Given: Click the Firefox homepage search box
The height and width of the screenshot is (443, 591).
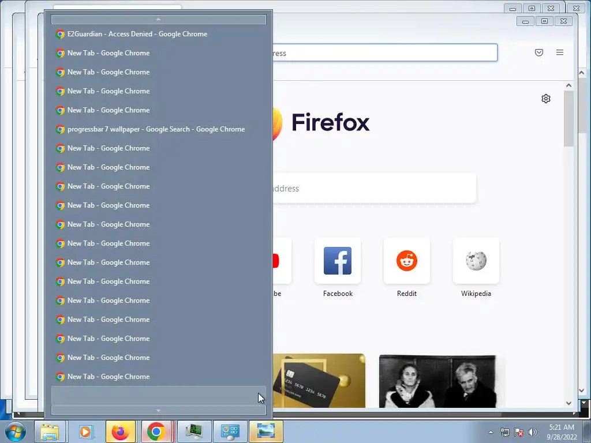Looking at the screenshot, I should [374, 189].
